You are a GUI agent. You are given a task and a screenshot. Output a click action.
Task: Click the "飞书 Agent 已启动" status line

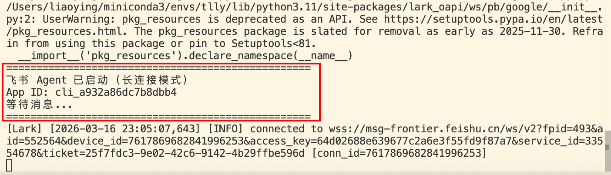(97, 80)
